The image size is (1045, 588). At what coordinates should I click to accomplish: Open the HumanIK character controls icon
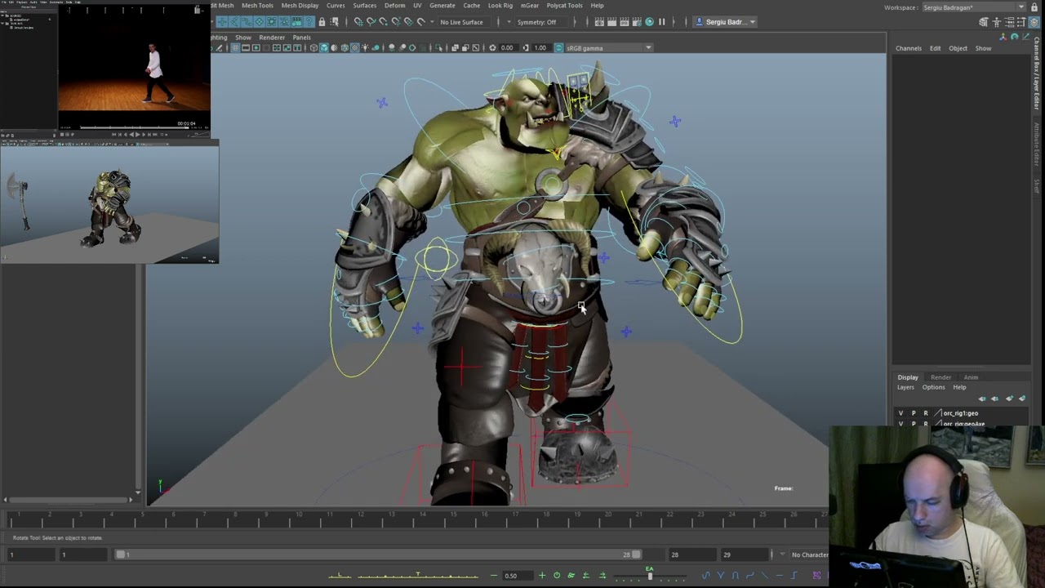(x=997, y=22)
